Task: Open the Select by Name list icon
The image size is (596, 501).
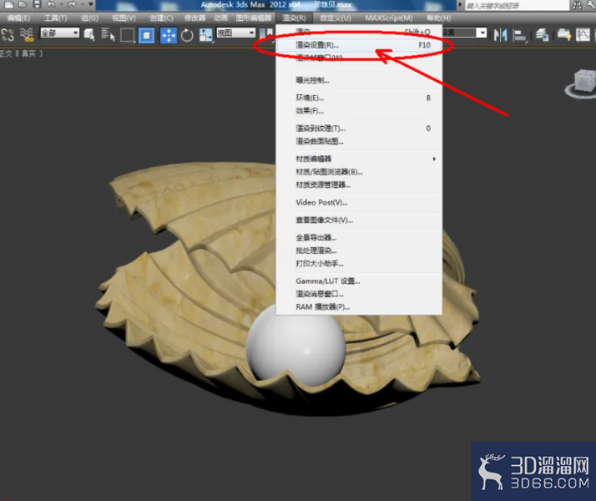Action: click(108, 35)
